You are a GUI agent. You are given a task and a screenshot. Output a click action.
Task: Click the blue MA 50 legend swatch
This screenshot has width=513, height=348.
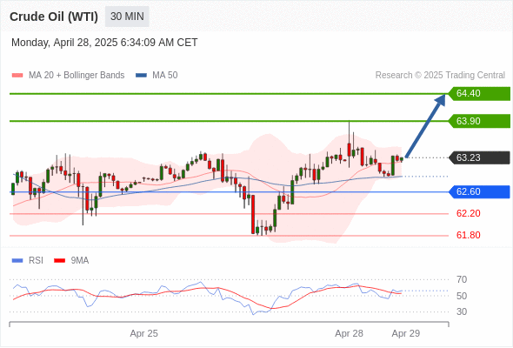141,76
